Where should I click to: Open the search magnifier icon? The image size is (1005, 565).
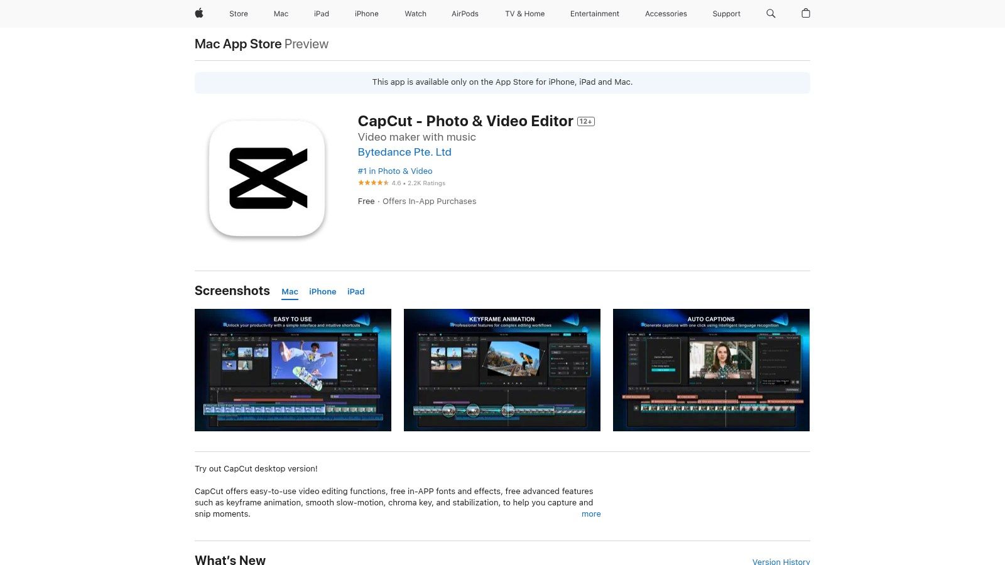click(x=771, y=13)
